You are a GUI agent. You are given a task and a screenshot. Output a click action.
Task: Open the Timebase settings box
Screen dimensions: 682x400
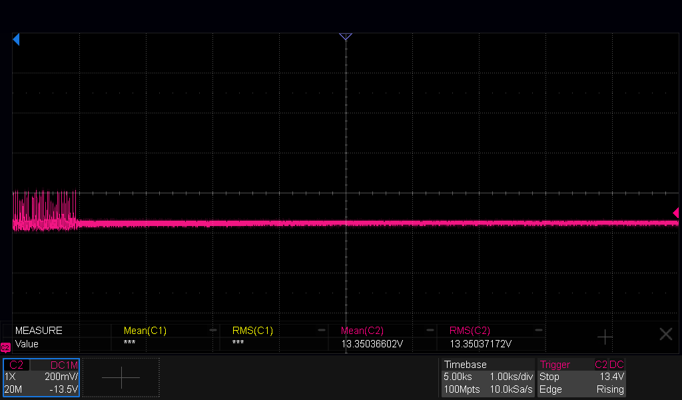click(488, 377)
